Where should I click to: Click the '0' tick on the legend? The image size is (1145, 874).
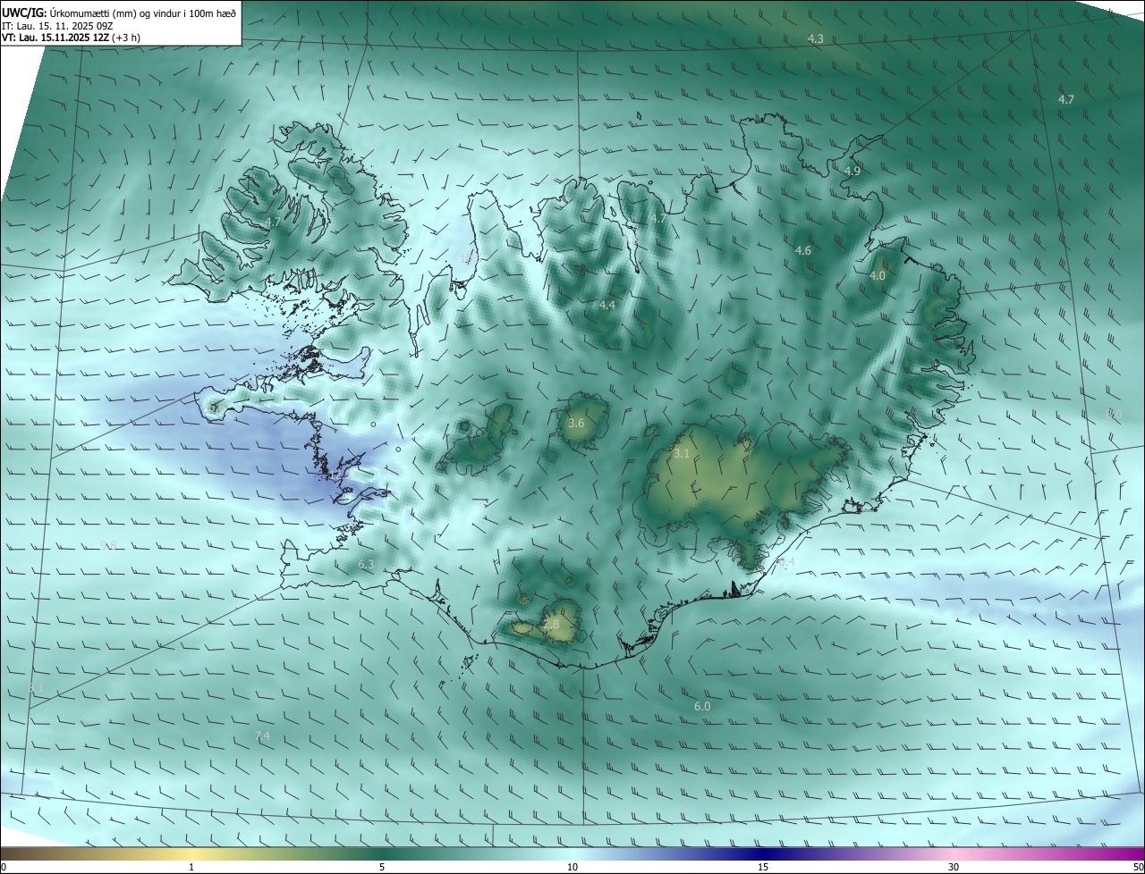(4, 868)
